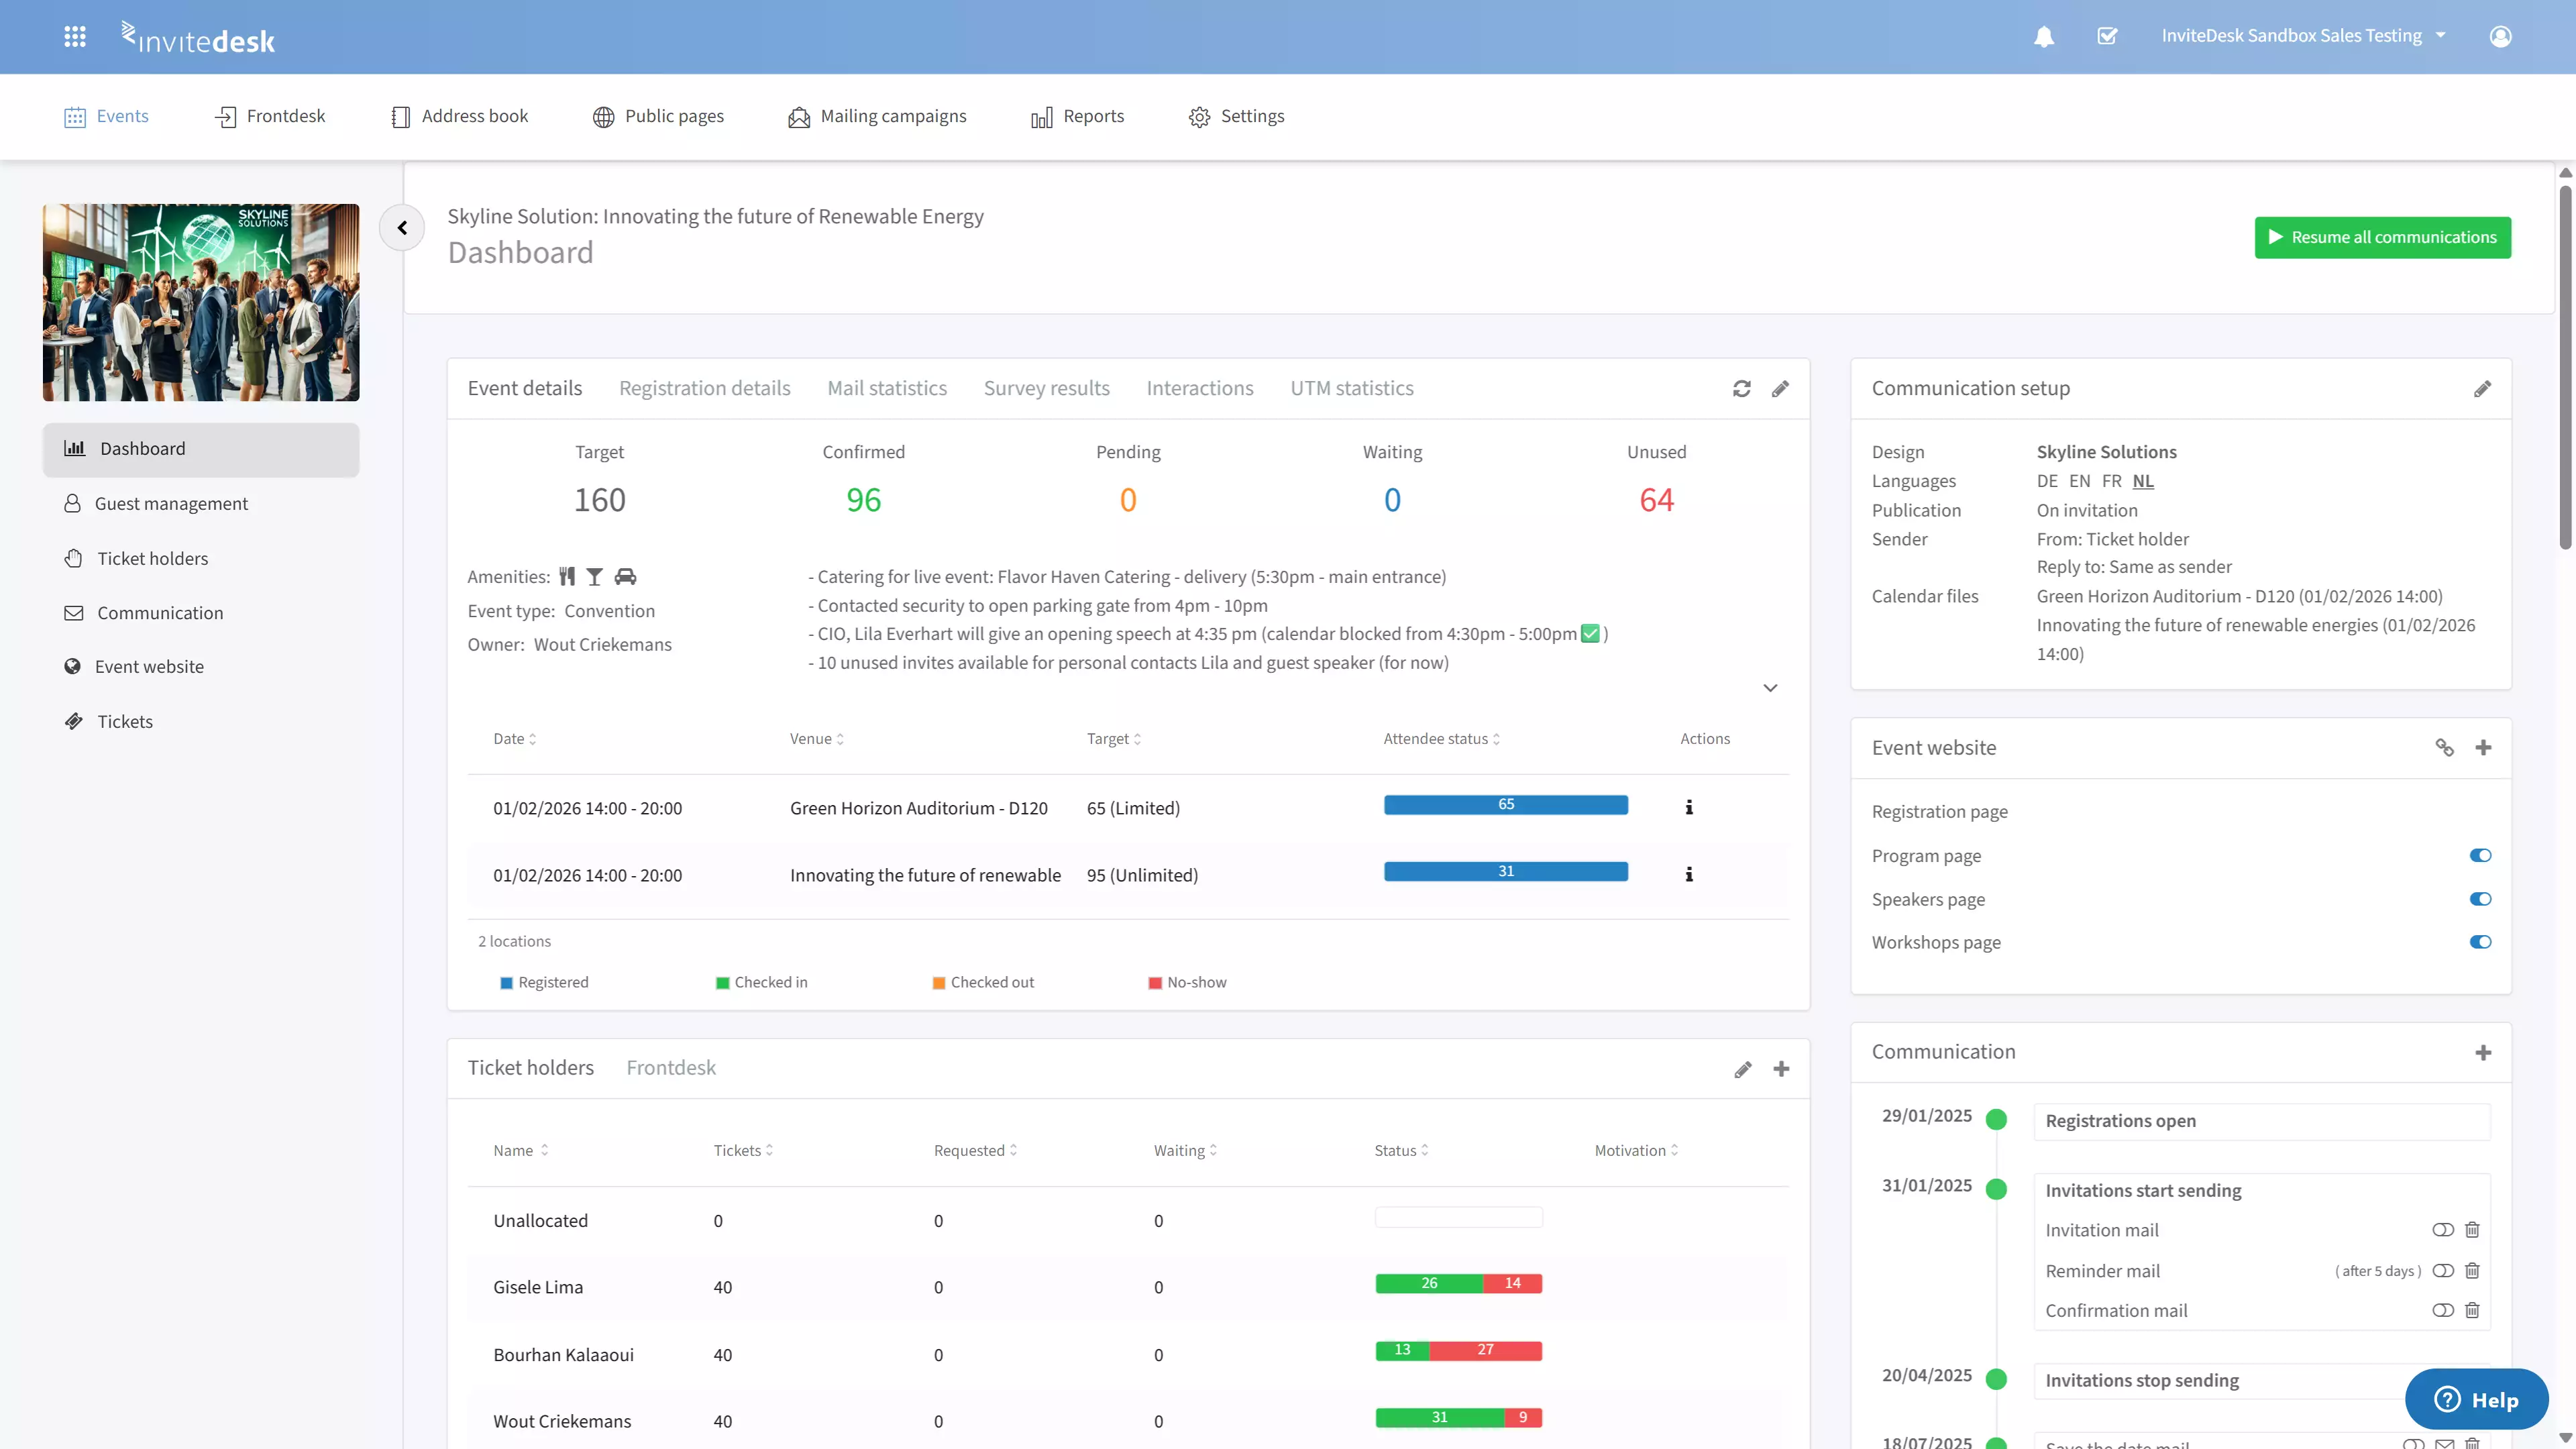Edit the Ticket holders panel

point(1742,1069)
